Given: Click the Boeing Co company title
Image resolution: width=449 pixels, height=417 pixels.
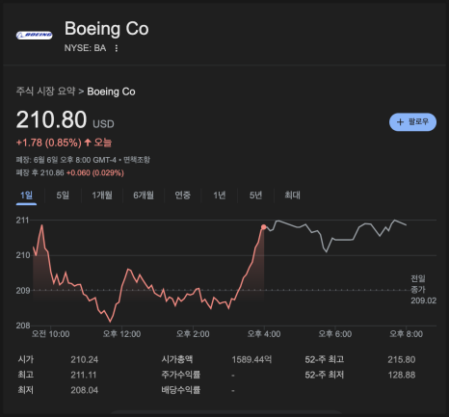Looking at the screenshot, I should 107,29.
